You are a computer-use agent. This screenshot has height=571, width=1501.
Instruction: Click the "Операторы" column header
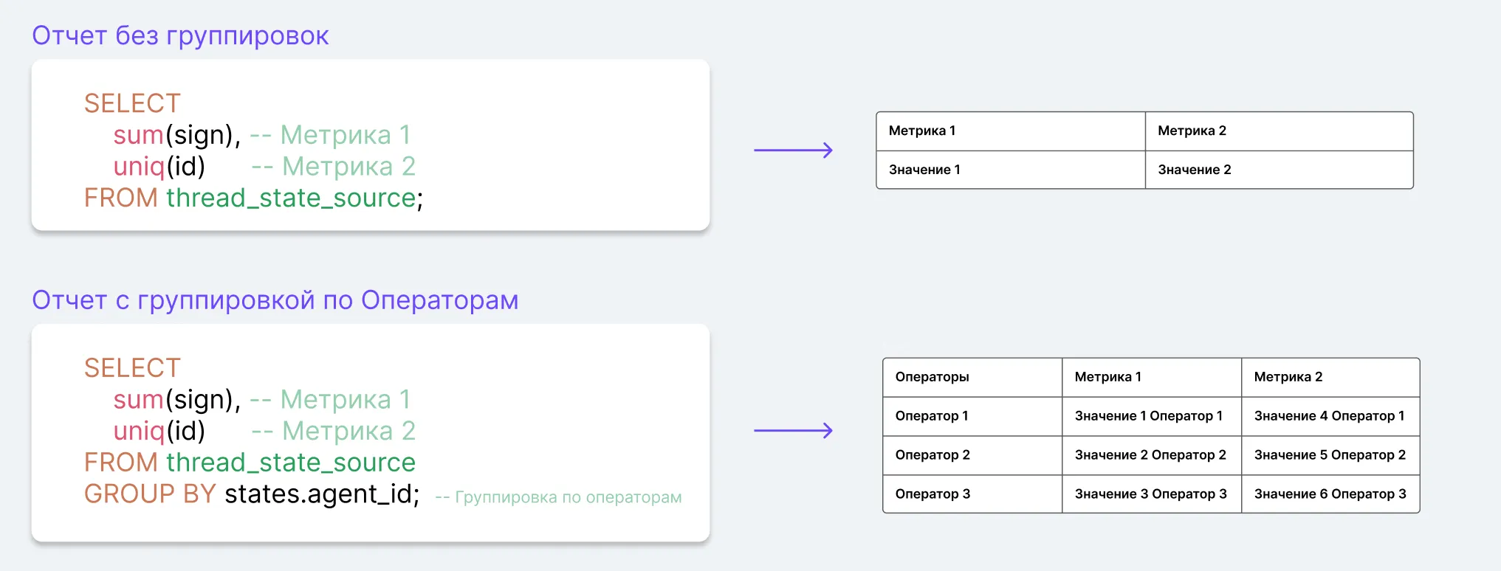[x=932, y=377]
